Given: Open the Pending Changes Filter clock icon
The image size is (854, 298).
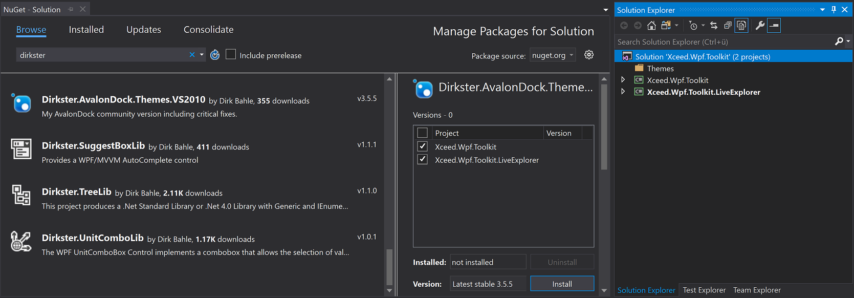Looking at the screenshot, I should pos(693,26).
